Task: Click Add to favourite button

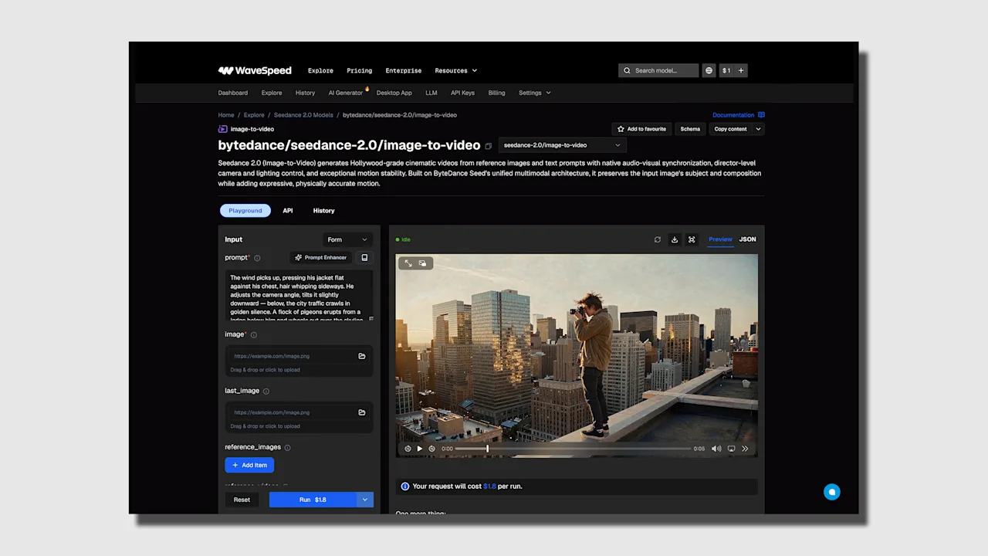Action: click(x=641, y=129)
